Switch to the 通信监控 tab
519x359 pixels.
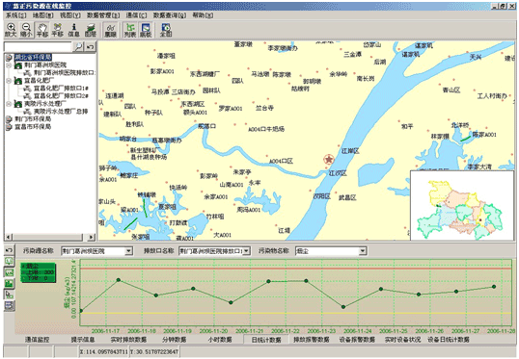[37, 340]
